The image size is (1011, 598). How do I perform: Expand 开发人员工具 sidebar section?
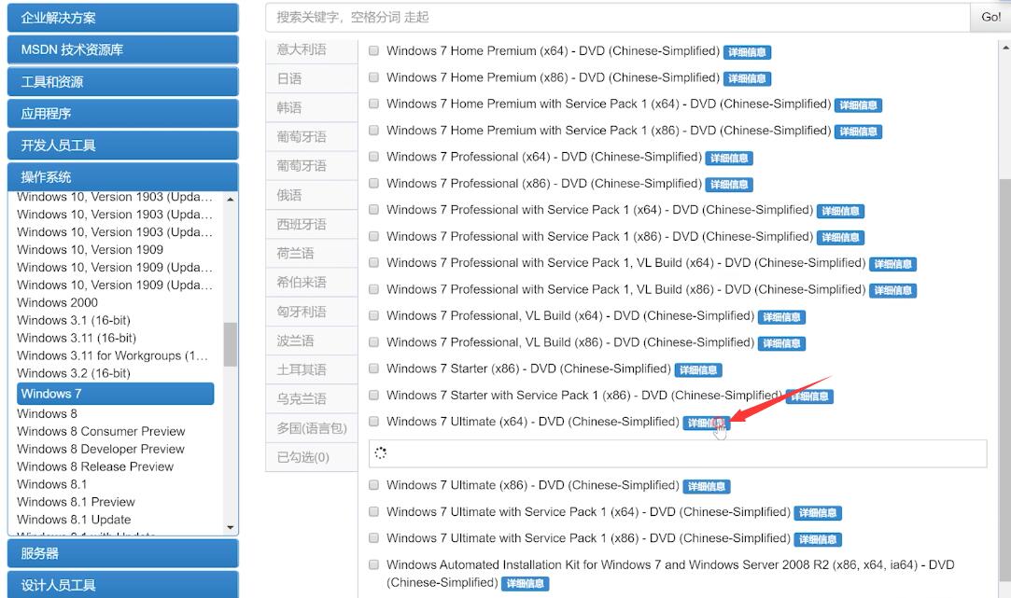click(x=122, y=146)
